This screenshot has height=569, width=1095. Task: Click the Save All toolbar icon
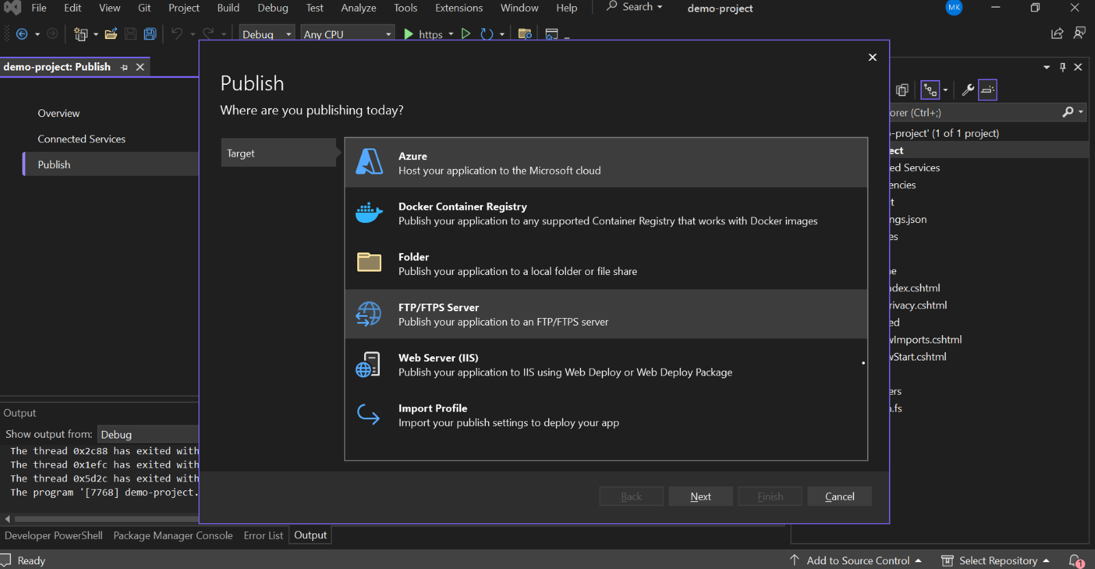[x=150, y=34]
